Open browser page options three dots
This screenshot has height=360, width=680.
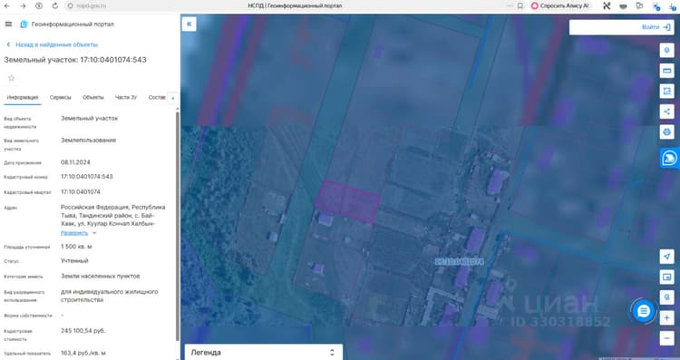(x=510, y=5)
